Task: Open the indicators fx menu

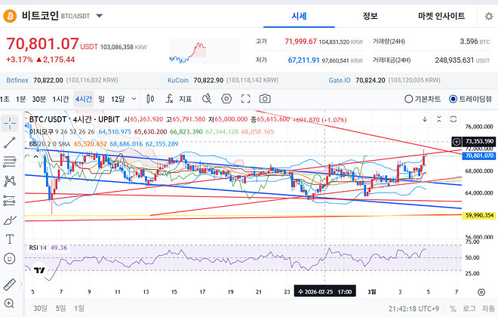Action: pyautogui.click(x=169, y=99)
